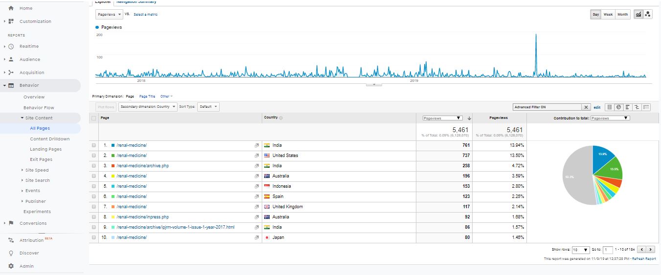The height and width of the screenshot is (275, 661).
Task: Open archive.php page in new window icon
Action: (x=257, y=166)
